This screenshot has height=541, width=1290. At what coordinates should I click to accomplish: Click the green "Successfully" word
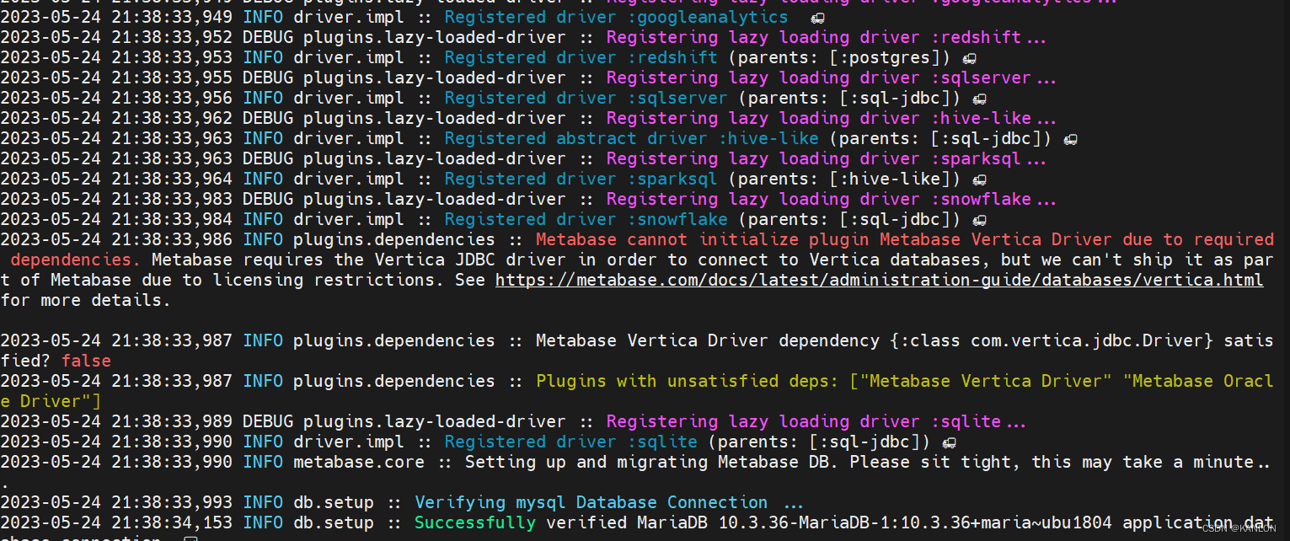[474, 522]
